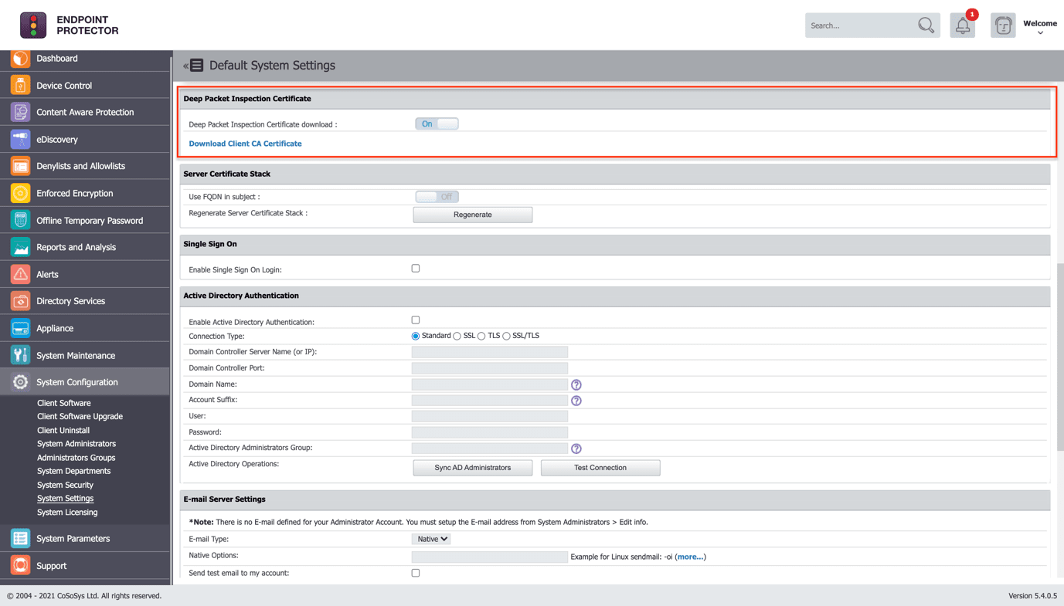Click help icon beside AD Administrators Group
The height and width of the screenshot is (606, 1064).
(x=576, y=449)
